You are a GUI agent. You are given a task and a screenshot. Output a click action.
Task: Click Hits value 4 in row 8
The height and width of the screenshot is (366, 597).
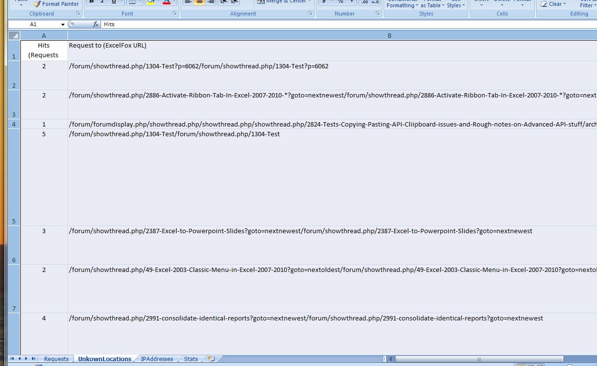coord(44,334)
